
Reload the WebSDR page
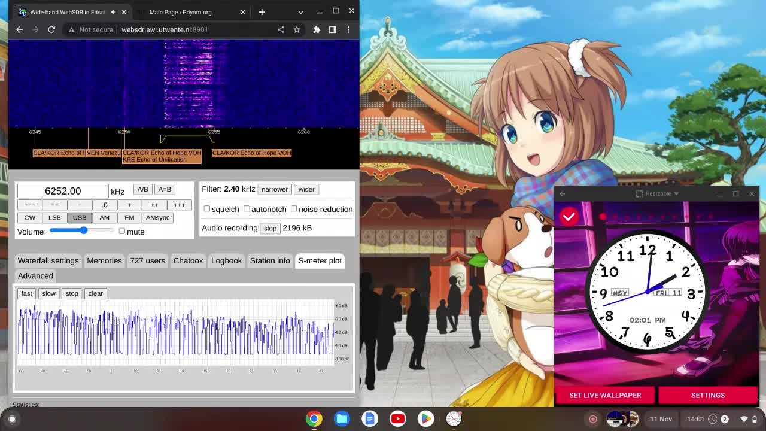51,29
